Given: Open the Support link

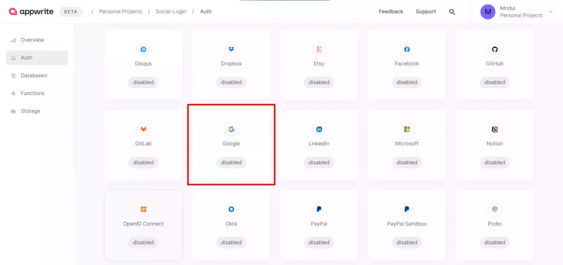Looking at the screenshot, I should (x=426, y=12).
